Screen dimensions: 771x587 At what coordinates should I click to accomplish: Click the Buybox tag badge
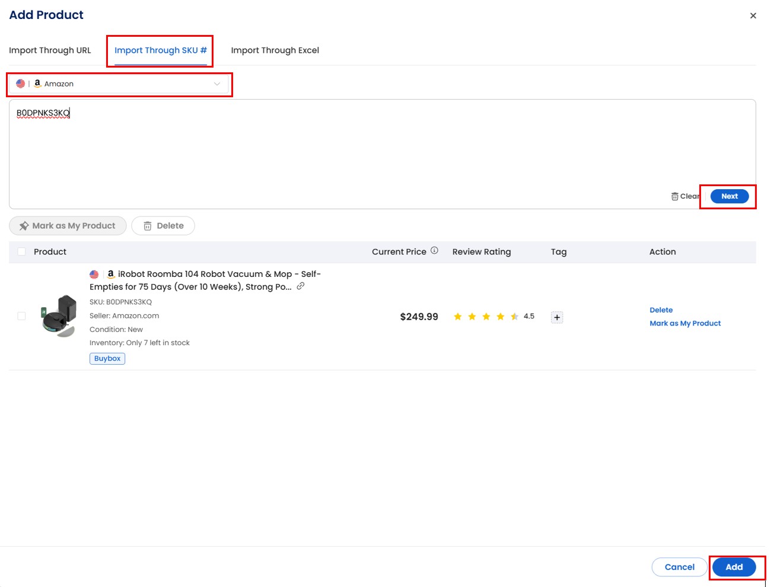coord(107,359)
